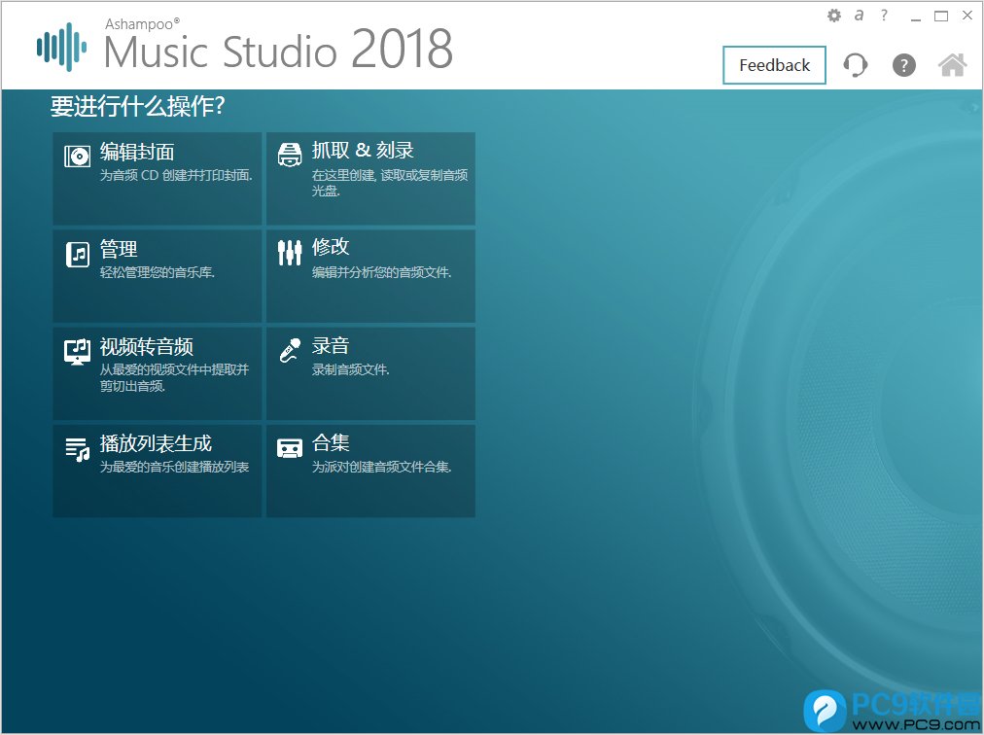
Task: Click description 录制音频文件.
Action: coord(351,369)
